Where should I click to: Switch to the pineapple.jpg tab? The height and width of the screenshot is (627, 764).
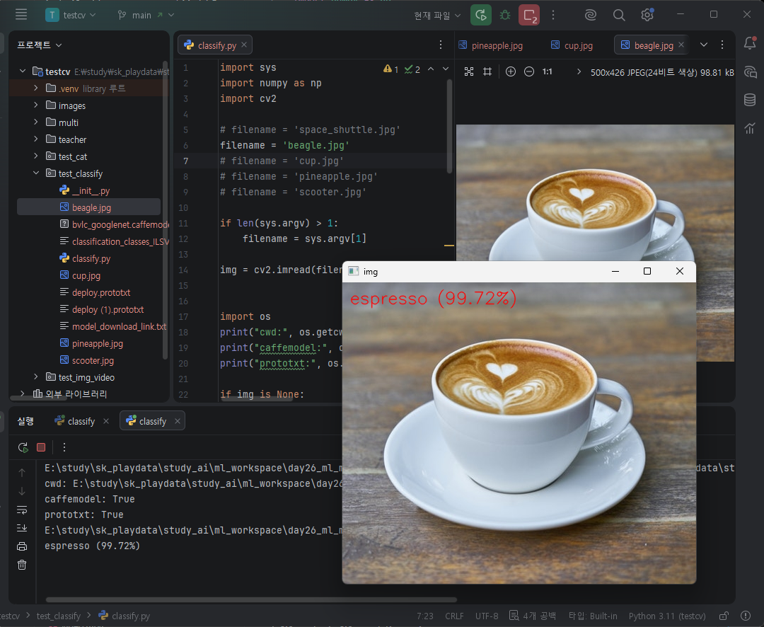coord(491,45)
